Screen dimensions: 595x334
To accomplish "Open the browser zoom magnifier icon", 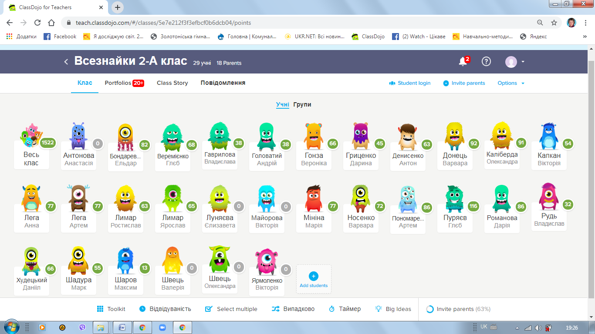I will tap(540, 23).
